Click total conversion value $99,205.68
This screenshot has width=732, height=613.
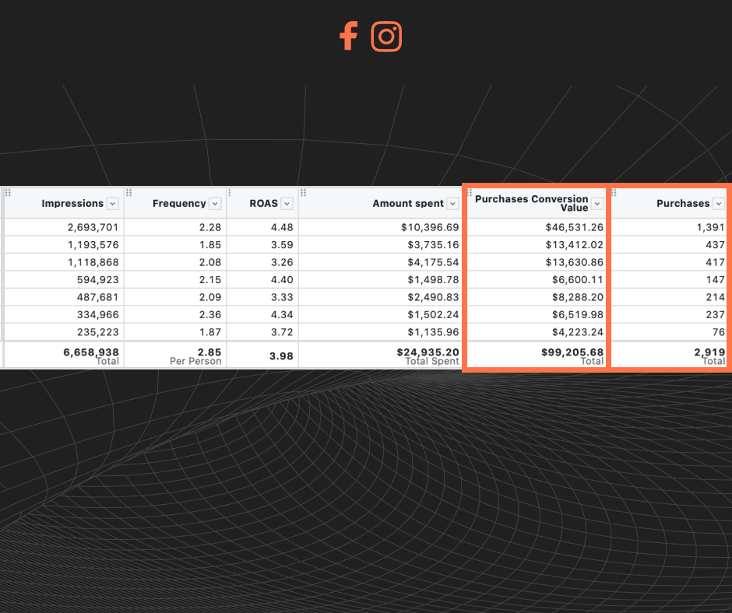point(572,352)
